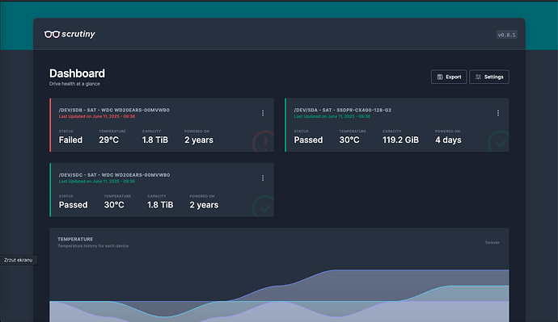Open the /DEV/SDB WDC WD20EARS drive details
The image size is (558, 322).
[114, 110]
